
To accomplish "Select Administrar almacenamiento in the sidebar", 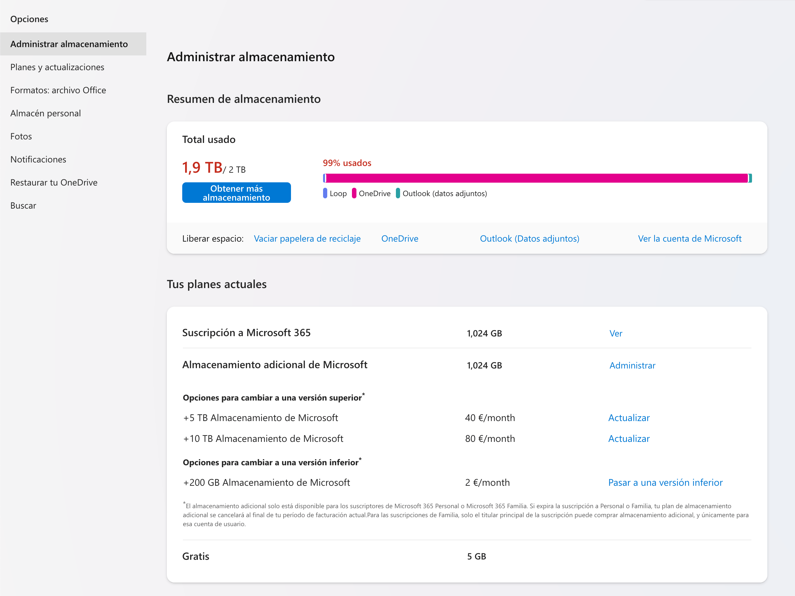I will pyautogui.click(x=73, y=44).
